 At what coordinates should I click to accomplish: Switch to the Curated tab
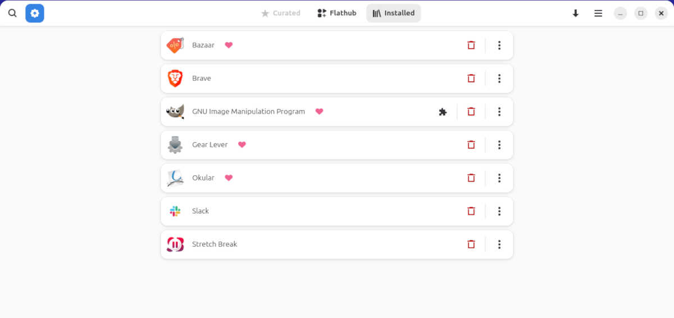pyautogui.click(x=281, y=13)
